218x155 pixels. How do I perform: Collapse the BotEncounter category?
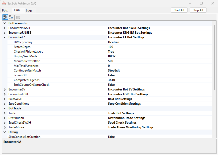(x=5, y=23)
